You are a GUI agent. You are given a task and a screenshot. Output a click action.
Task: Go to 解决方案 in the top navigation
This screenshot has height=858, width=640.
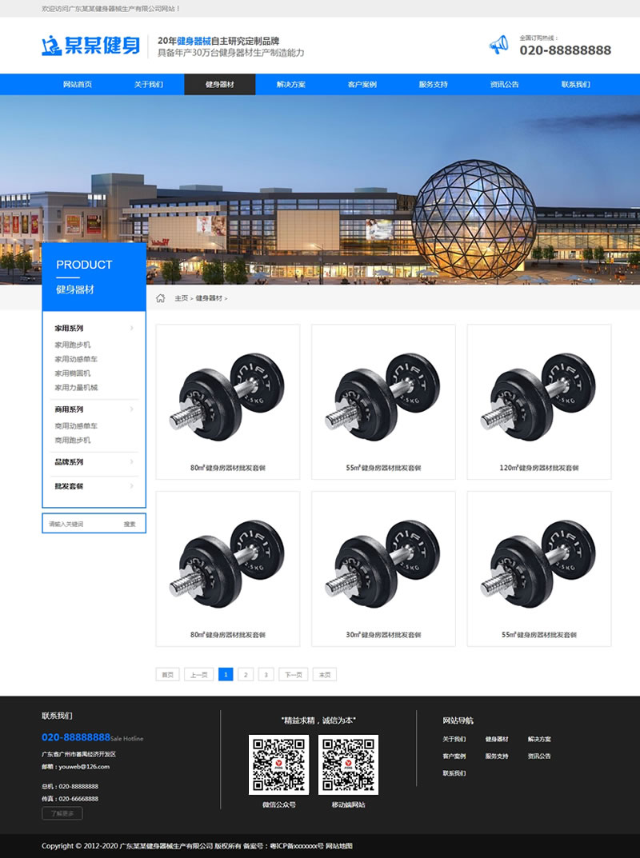tap(290, 84)
